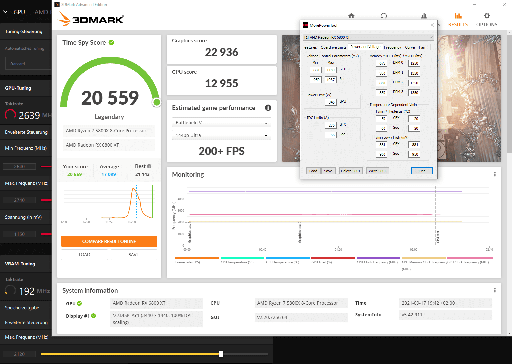Click the green check beside GPU in System information
Viewport: 512px width, 364px height.
coord(79,303)
